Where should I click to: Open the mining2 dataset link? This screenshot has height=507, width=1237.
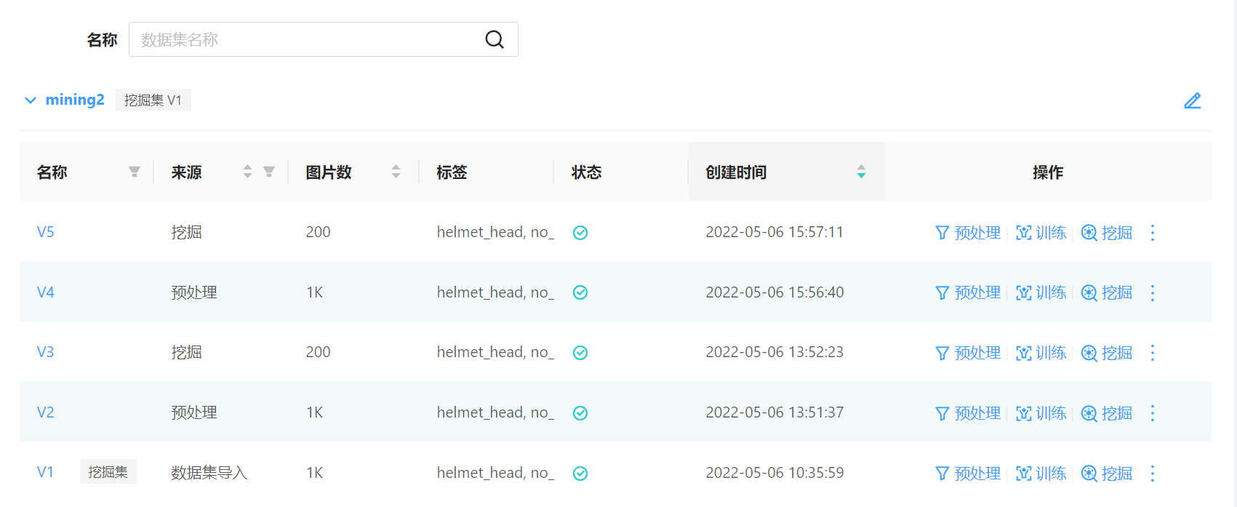(75, 100)
